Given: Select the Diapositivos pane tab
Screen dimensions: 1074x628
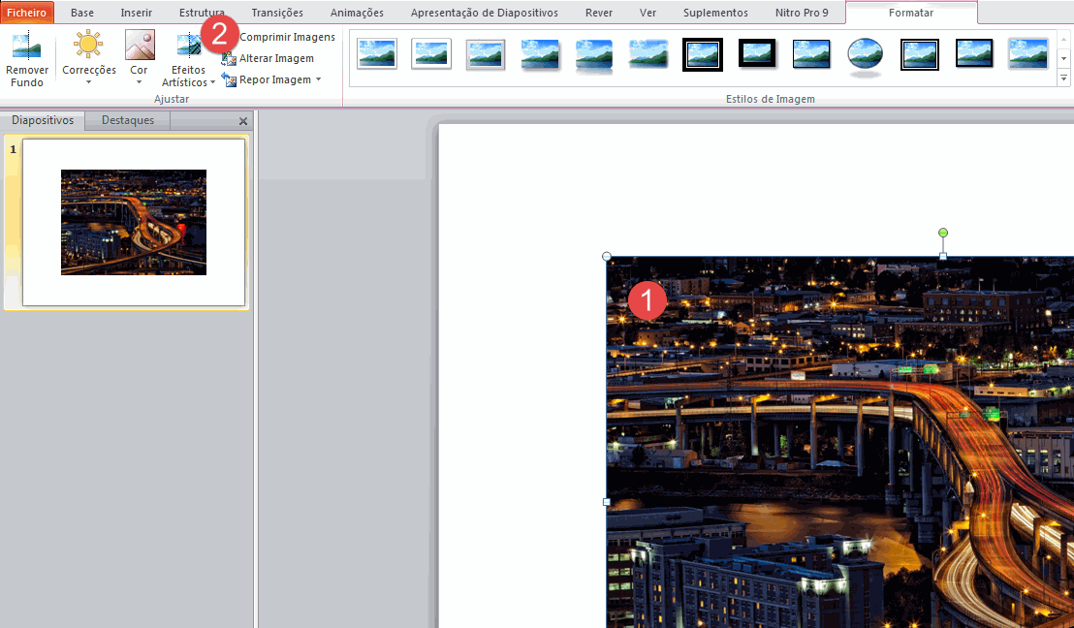Looking at the screenshot, I should 43,120.
